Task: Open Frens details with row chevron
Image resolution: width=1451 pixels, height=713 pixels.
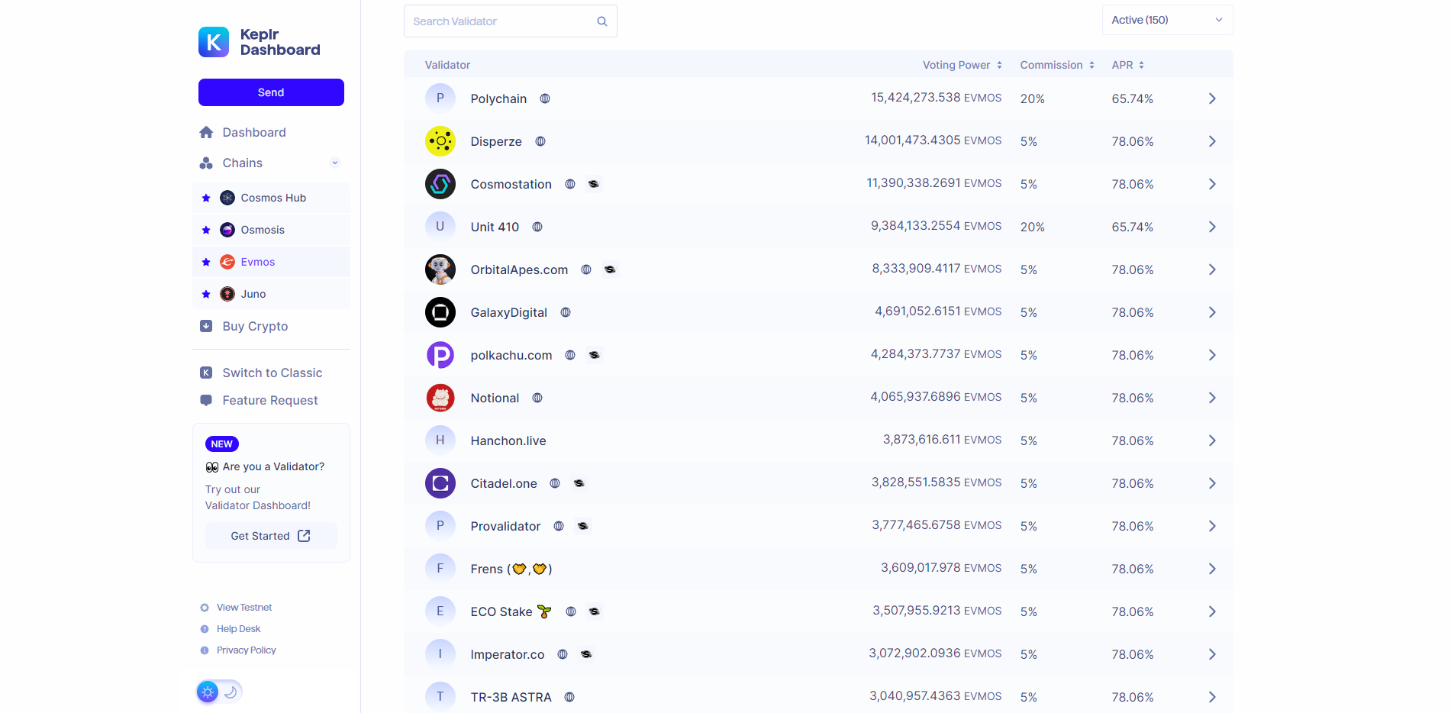Action: pos(1212,569)
